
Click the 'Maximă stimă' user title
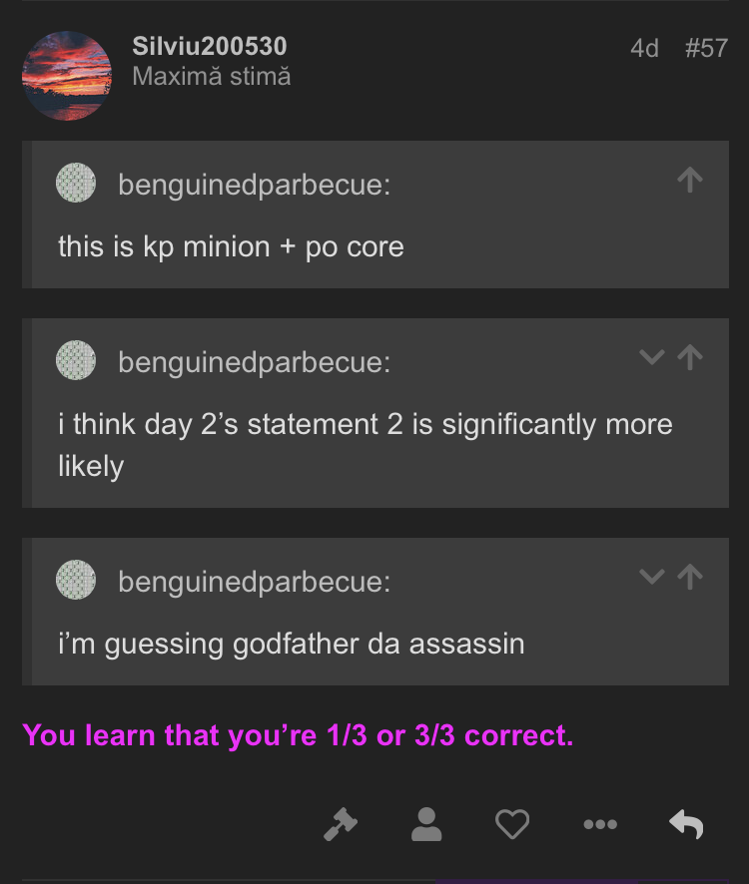[x=211, y=76]
